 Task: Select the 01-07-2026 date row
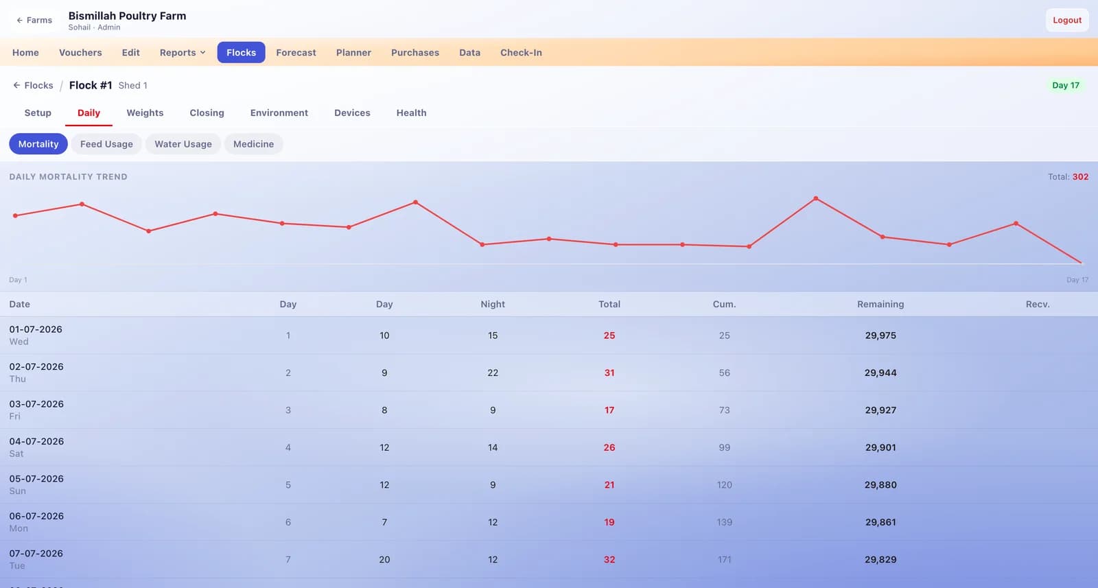pyautogui.click(x=549, y=336)
